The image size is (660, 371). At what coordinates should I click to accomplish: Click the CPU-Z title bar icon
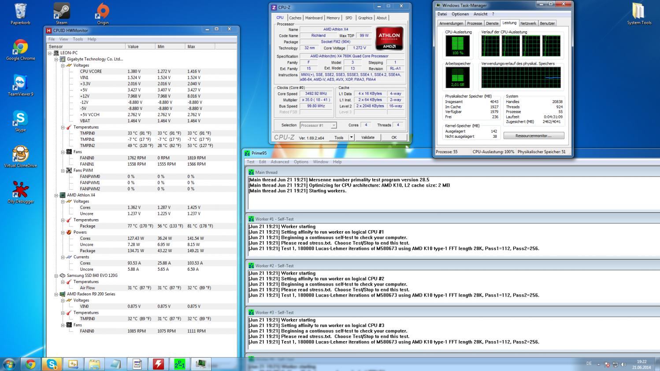274,7
